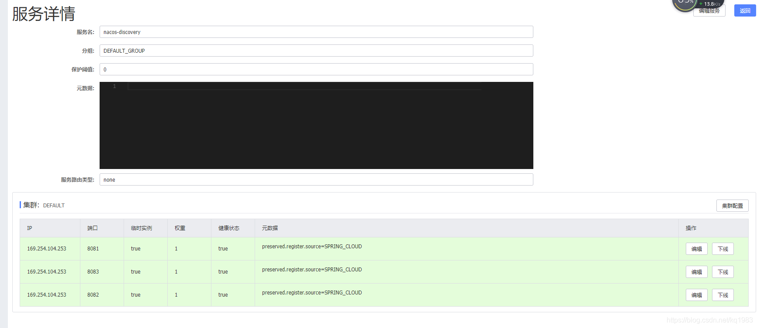Select IP 169.254.104.253 in the 8082 row
The width and height of the screenshot is (757, 328).
47,295
